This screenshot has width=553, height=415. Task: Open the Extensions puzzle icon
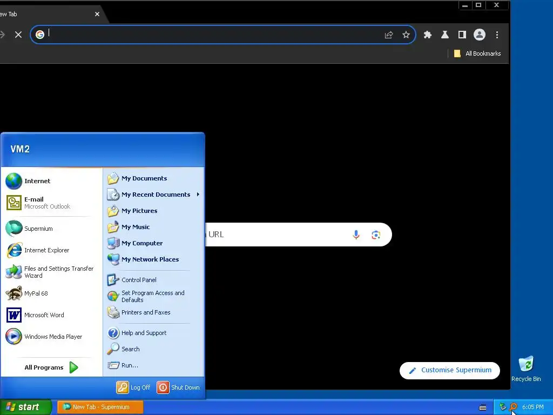428,35
